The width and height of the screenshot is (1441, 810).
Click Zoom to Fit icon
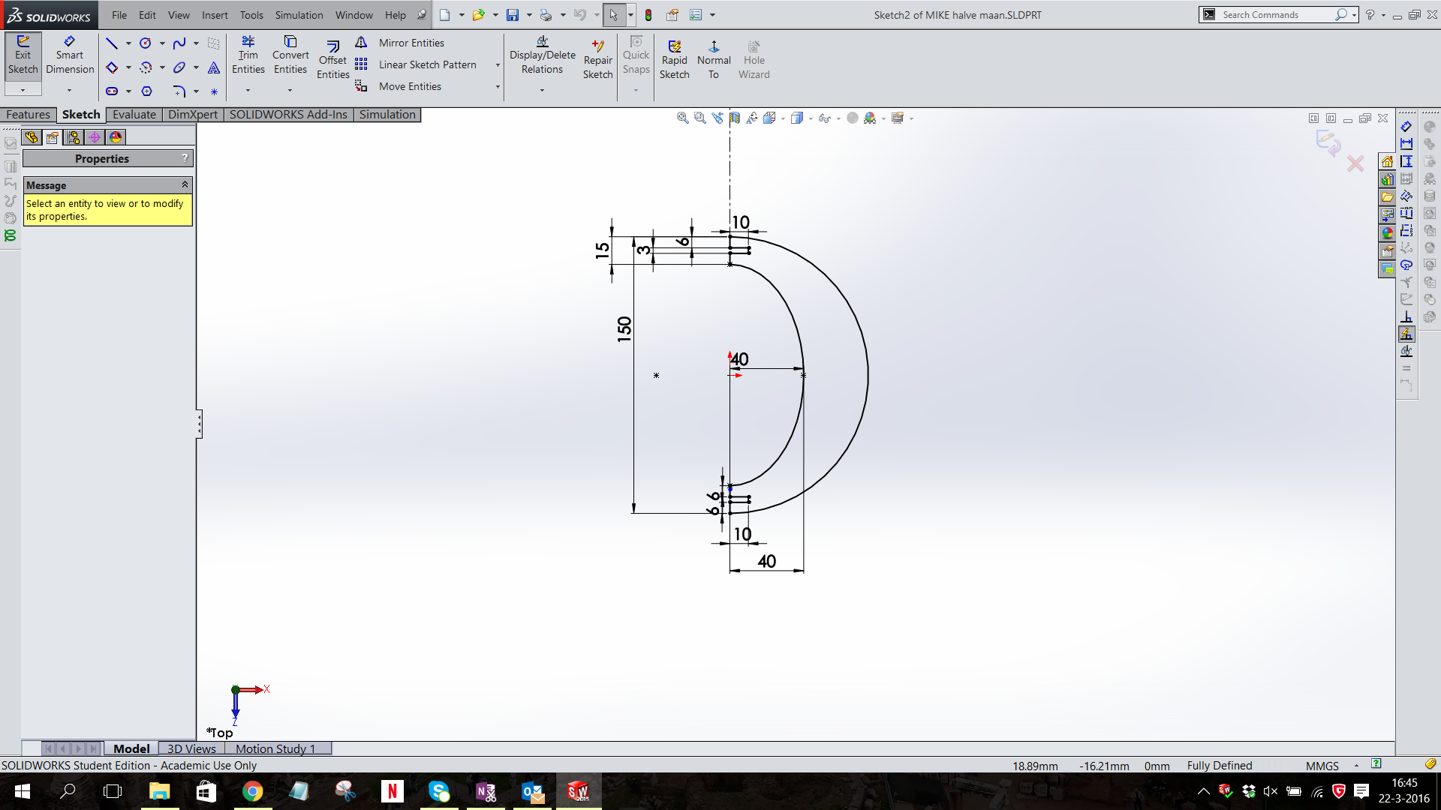pyautogui.click(x=682, y=118)
